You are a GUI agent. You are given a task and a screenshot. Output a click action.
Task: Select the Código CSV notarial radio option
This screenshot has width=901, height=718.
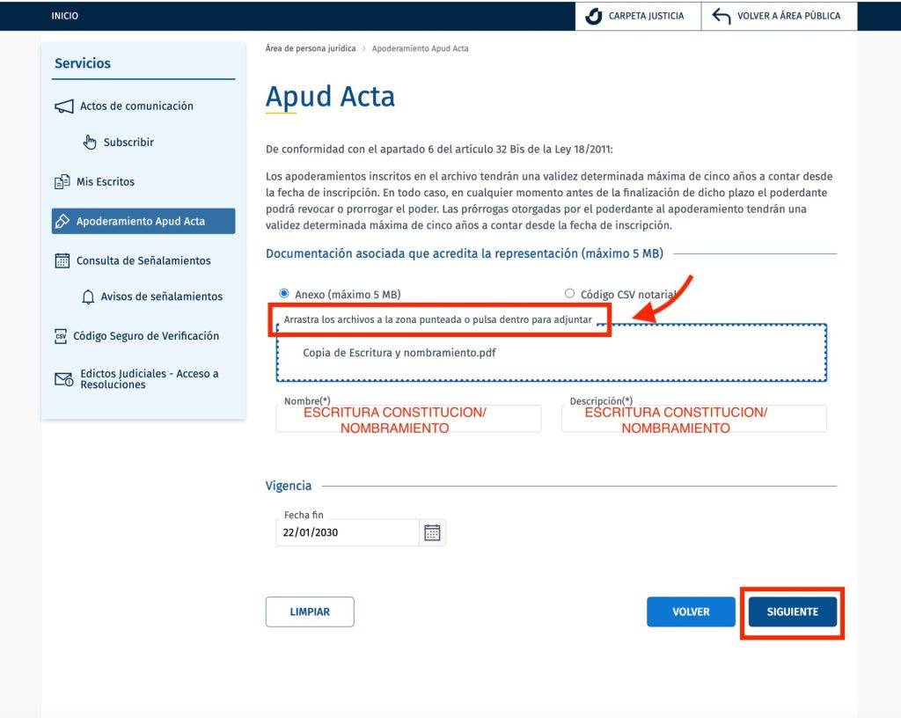(x=569, y=294)
